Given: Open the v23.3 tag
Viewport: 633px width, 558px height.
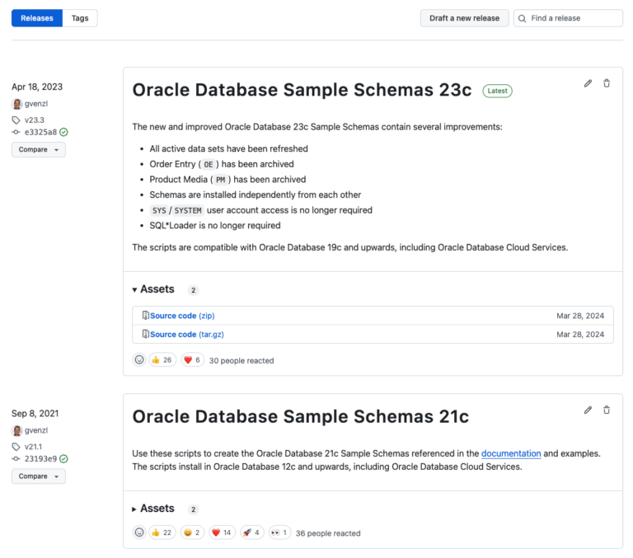Looking at the screenshot, I should [x=34, y=120].
